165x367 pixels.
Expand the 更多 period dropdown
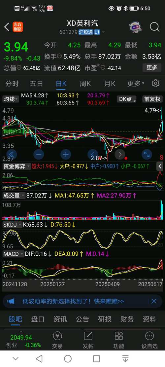point(136,83)
